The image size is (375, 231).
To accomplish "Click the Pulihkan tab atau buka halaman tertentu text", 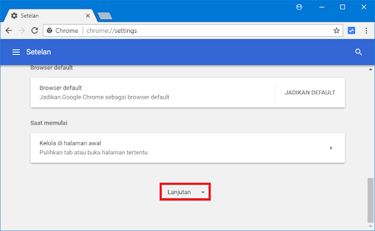I will pos(94,153).
